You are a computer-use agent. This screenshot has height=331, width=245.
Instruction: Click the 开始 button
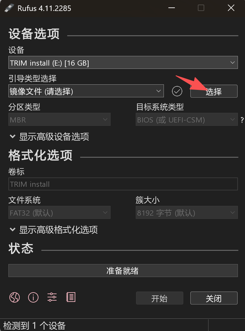point(160,298)
